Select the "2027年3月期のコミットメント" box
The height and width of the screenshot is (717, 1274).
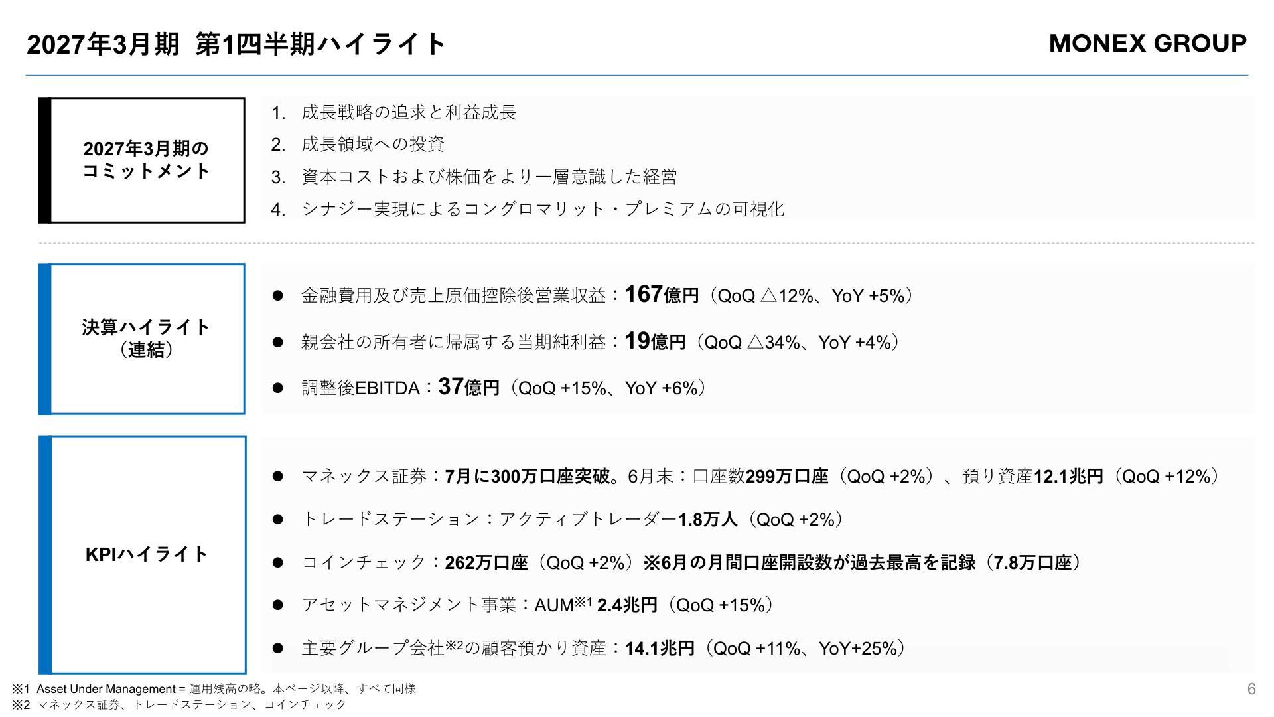142,160
